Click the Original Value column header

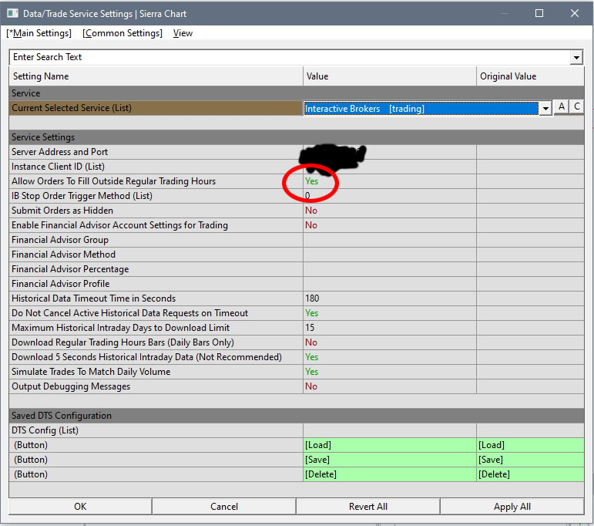tap(530, 76)
